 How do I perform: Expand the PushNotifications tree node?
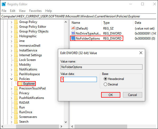[x=12, y=98]
